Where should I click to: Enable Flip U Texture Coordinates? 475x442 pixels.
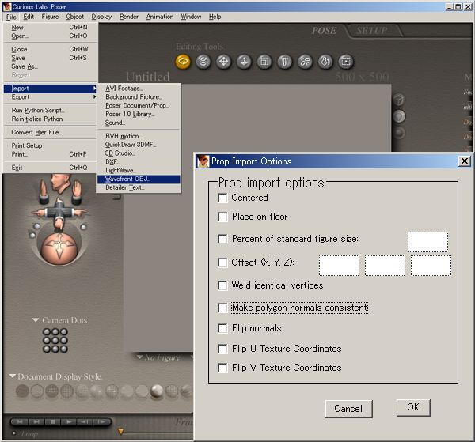pos(222,349)
